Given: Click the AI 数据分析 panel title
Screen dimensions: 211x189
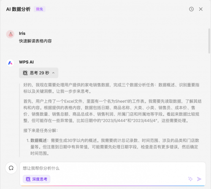Looking at the screenshot, I should coord(18,9).
